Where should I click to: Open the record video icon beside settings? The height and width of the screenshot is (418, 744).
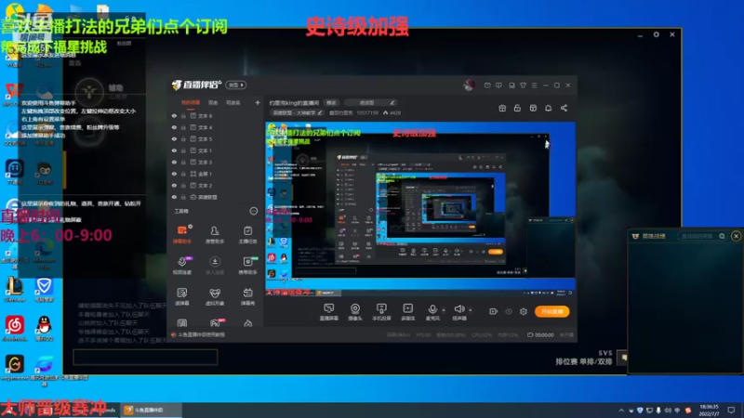(x=494, y=311)
